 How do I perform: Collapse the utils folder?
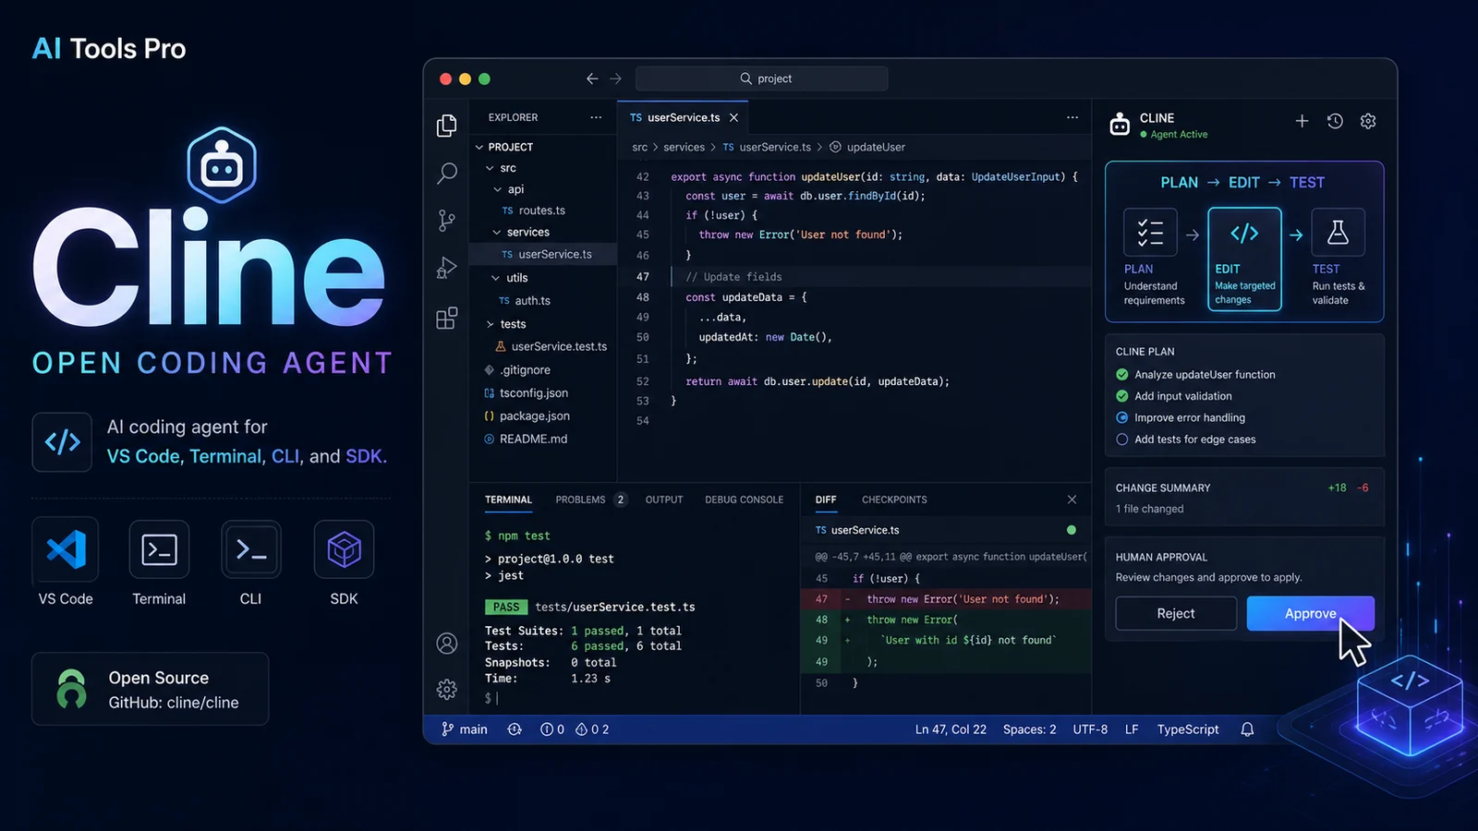pyautogui.click(x=496, y=278)
